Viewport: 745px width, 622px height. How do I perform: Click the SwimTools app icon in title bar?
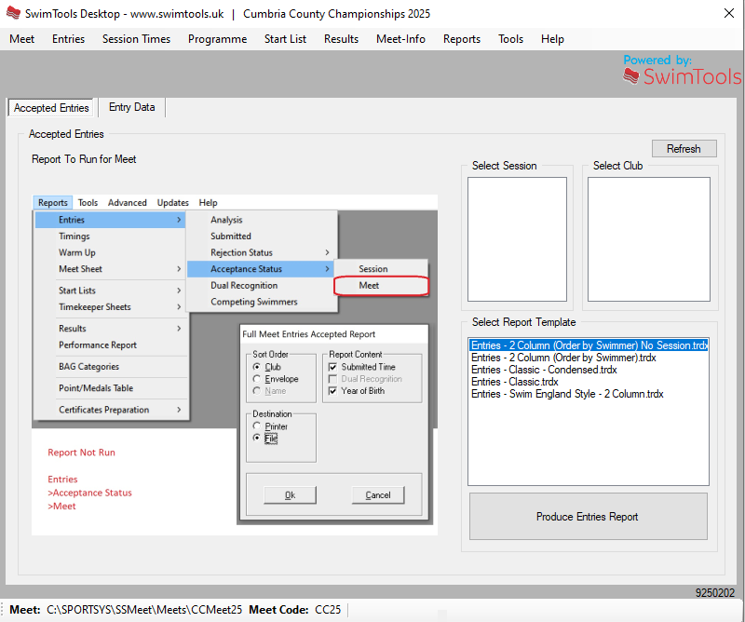pos(13,15)
